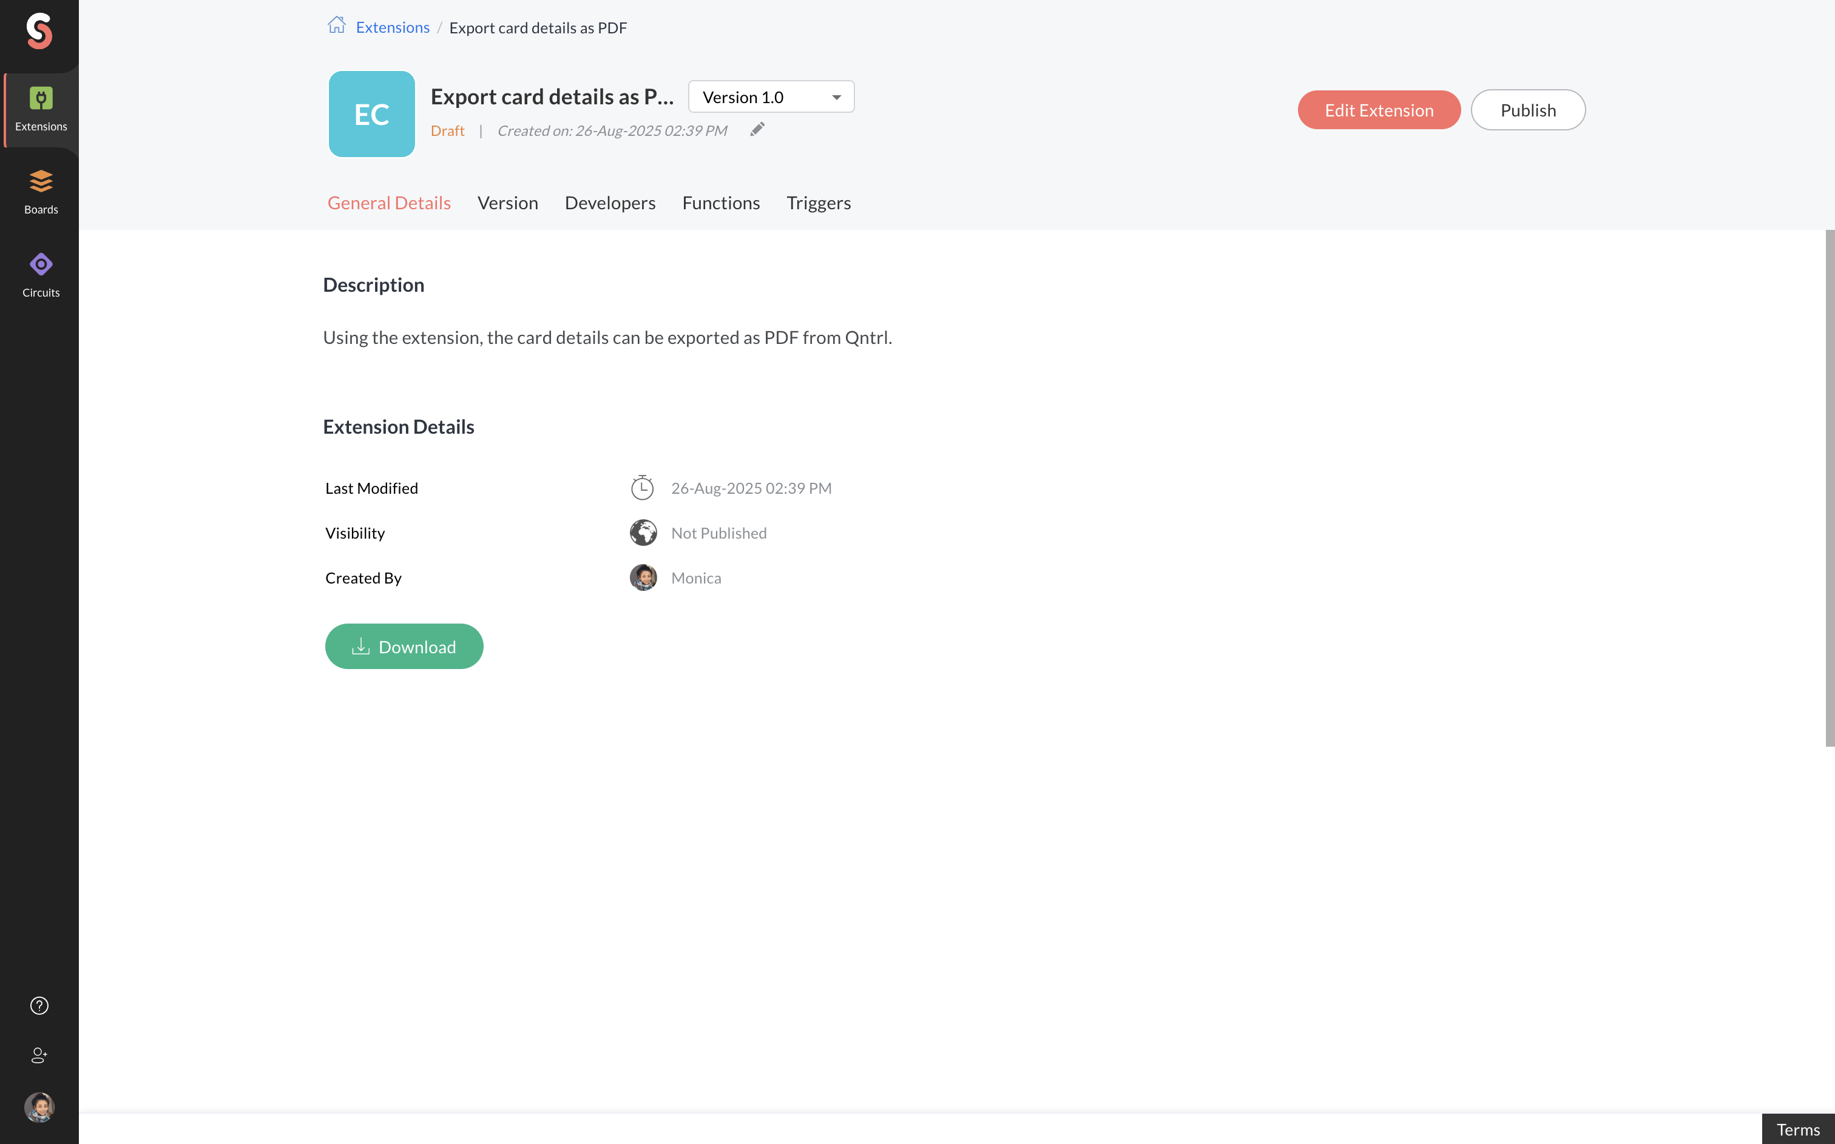Click the app logo at top left

pyautogui.click(x=39, y=31)
